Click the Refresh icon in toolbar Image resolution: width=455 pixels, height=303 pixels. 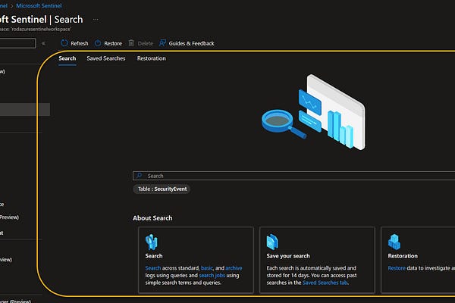click(64, 43)
